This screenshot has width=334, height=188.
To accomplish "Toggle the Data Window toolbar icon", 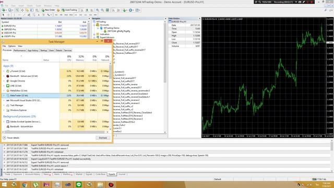I will (x=22, y=10).
